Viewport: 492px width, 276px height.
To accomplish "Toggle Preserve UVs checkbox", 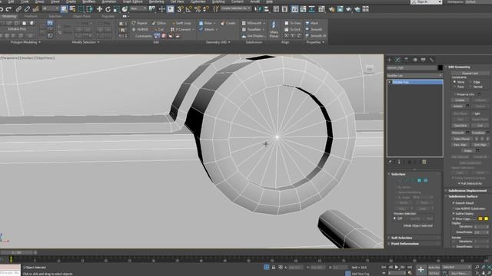I will tap(454, 94).
